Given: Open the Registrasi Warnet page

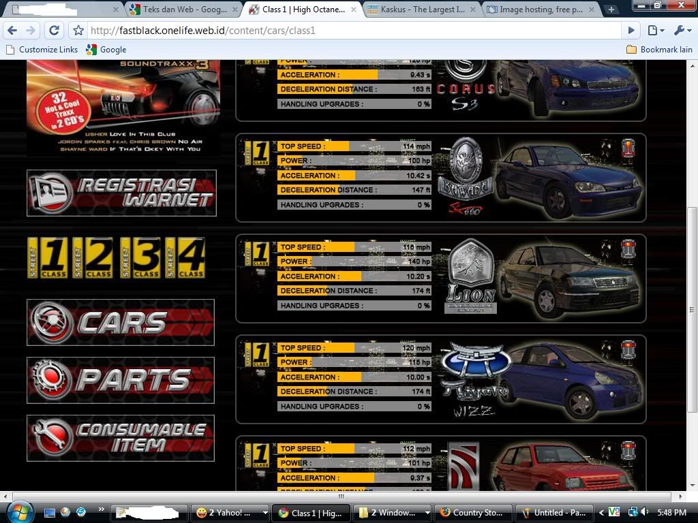Looking at the screenshot, I should coord(121,193).
